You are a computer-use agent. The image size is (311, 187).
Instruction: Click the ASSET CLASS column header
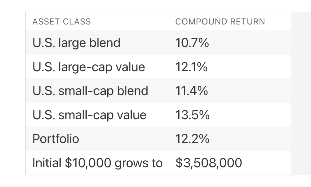pos(62,22)
